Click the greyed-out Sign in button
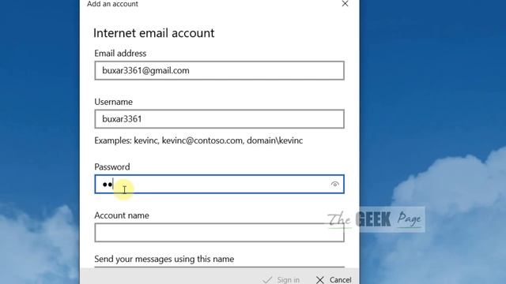Viewport: 506px width, 284px height. point(281,279)
